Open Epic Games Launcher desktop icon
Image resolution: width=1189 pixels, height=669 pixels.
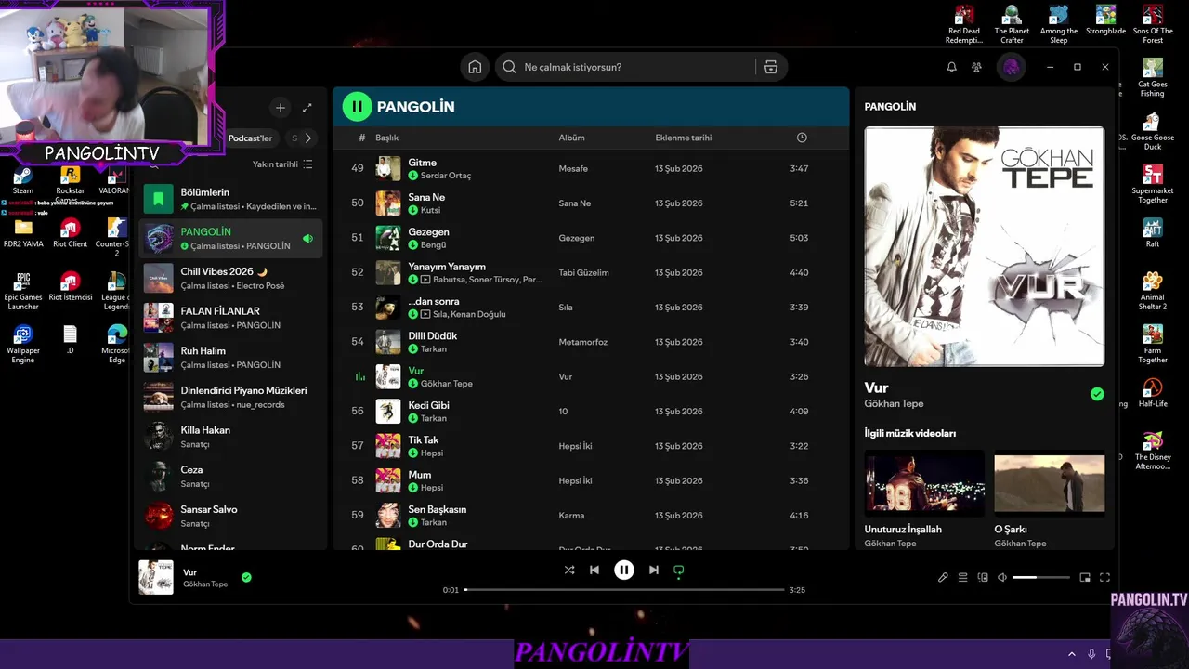(x=23, y=291)
